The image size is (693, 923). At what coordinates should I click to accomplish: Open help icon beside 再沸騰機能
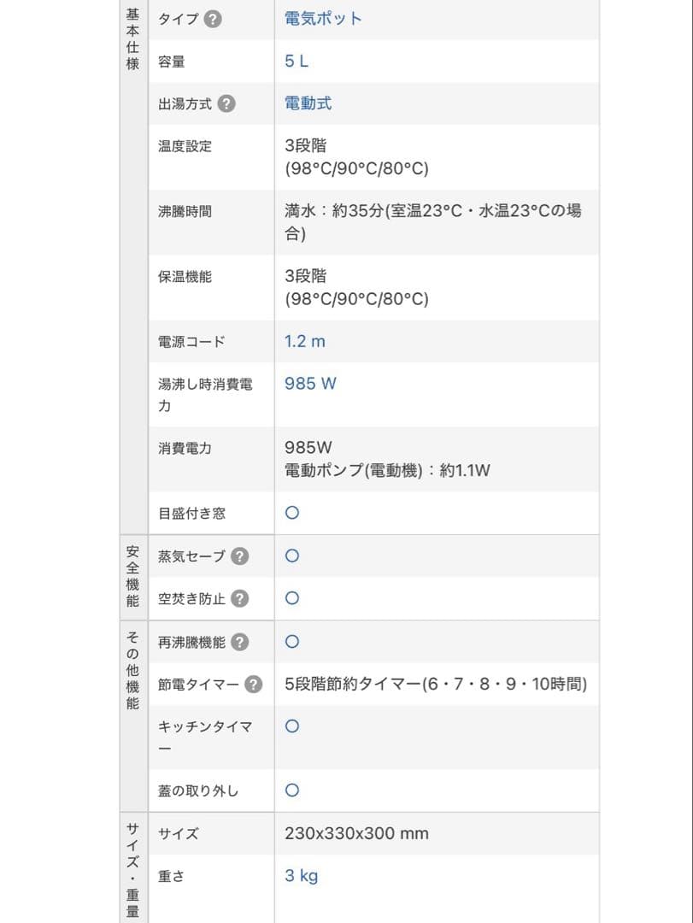click(x=239, y=642)
